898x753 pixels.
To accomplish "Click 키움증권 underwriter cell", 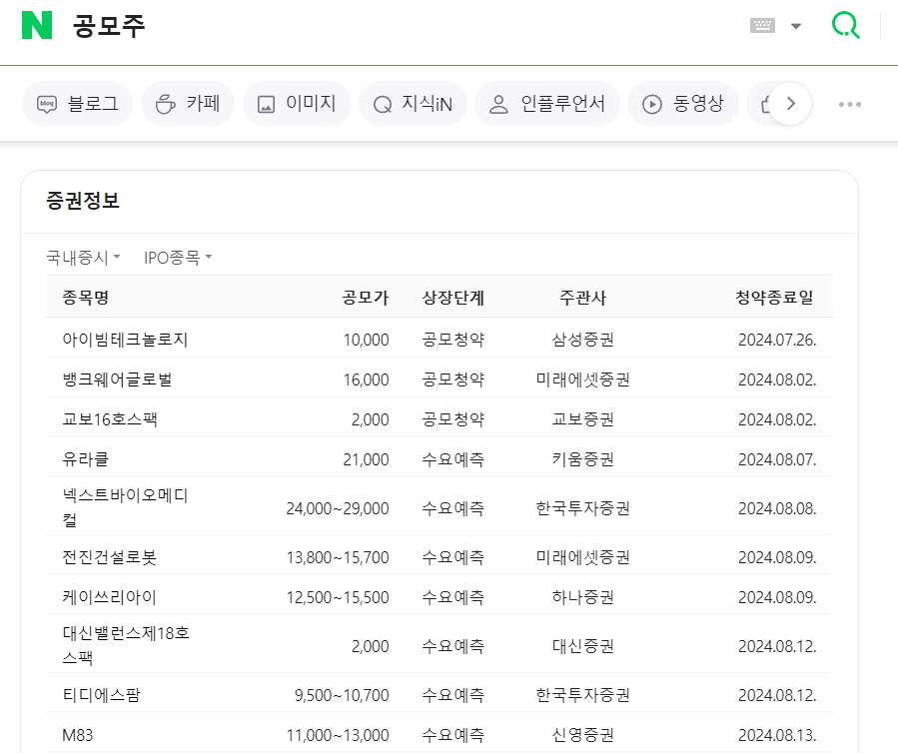I will point(582,459).
